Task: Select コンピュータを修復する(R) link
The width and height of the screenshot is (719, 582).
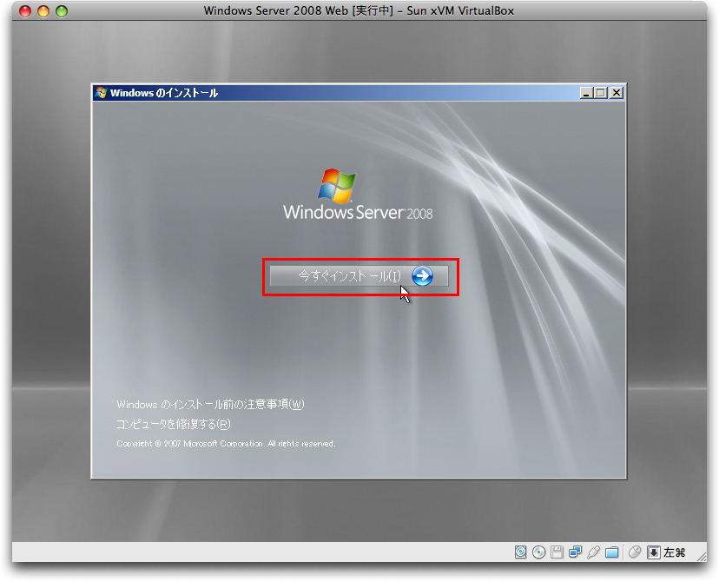Action: tap(174, 424)
